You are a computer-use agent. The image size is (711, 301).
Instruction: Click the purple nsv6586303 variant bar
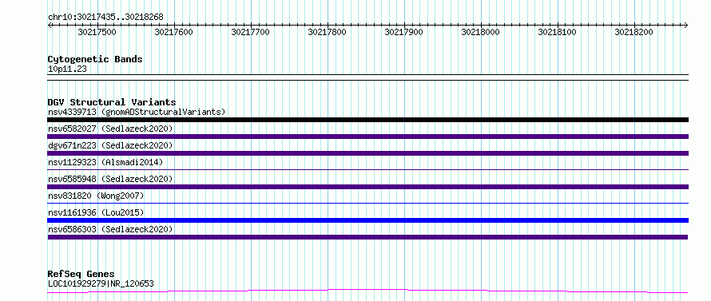click(367, 237)
